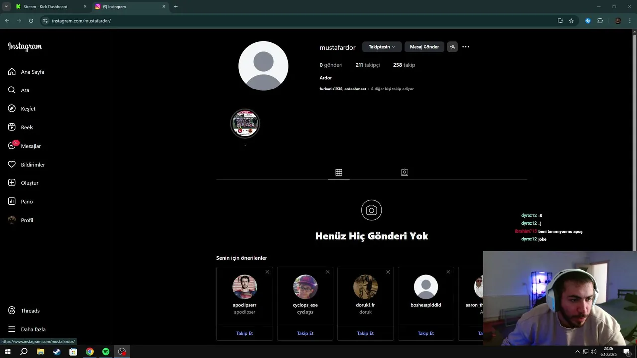This screenshot has width=637, height=358.
Task: Open Mesajlar with unread badge
Action: (x=25, y=146)
